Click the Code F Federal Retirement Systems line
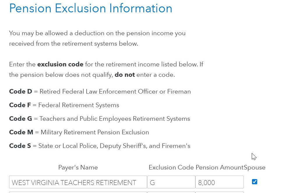The image size is (291, 193). pos(64,105)
